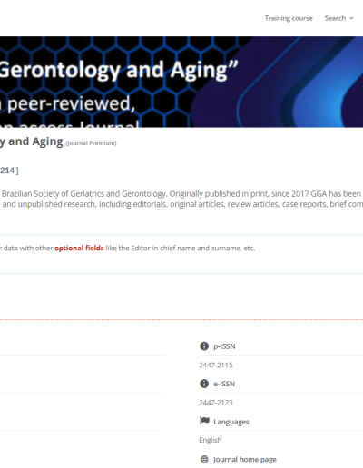Screen dimensions: 363x468
Task: Select the p-ISSN number 2447-2115
Action: [216, 366]
